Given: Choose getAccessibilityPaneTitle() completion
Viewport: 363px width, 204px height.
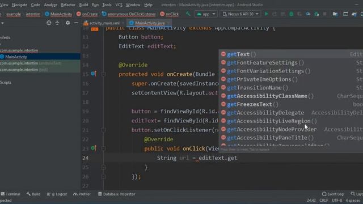Looking at the screenshot, I should pyautogui.click(x=291, y=138).
